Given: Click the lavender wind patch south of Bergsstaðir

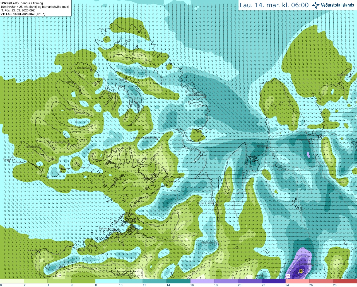Looking at the screenshot, I should point(308,155).
